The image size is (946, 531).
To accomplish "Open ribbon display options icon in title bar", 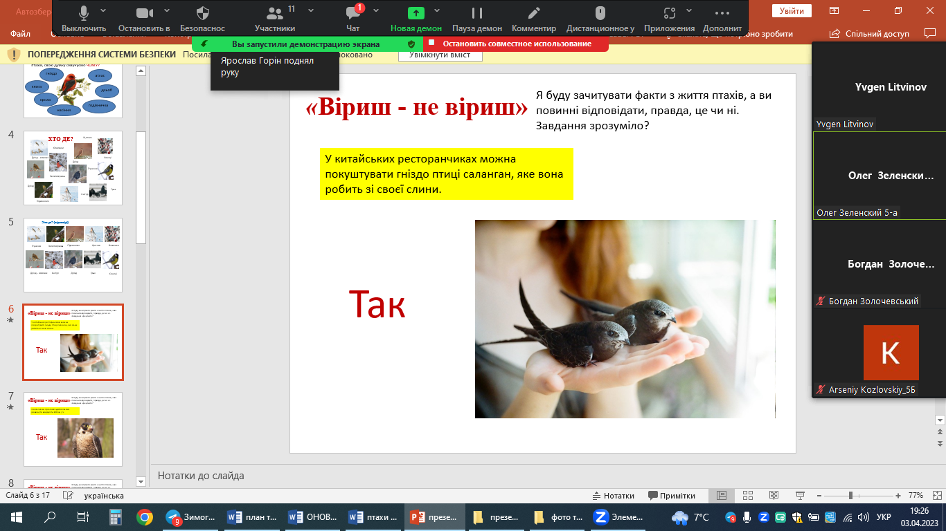I will pyautogui.click(x=835, y=10).
